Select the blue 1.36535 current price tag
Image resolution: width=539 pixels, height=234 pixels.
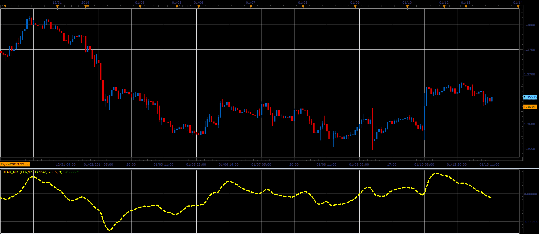point(530,97)
